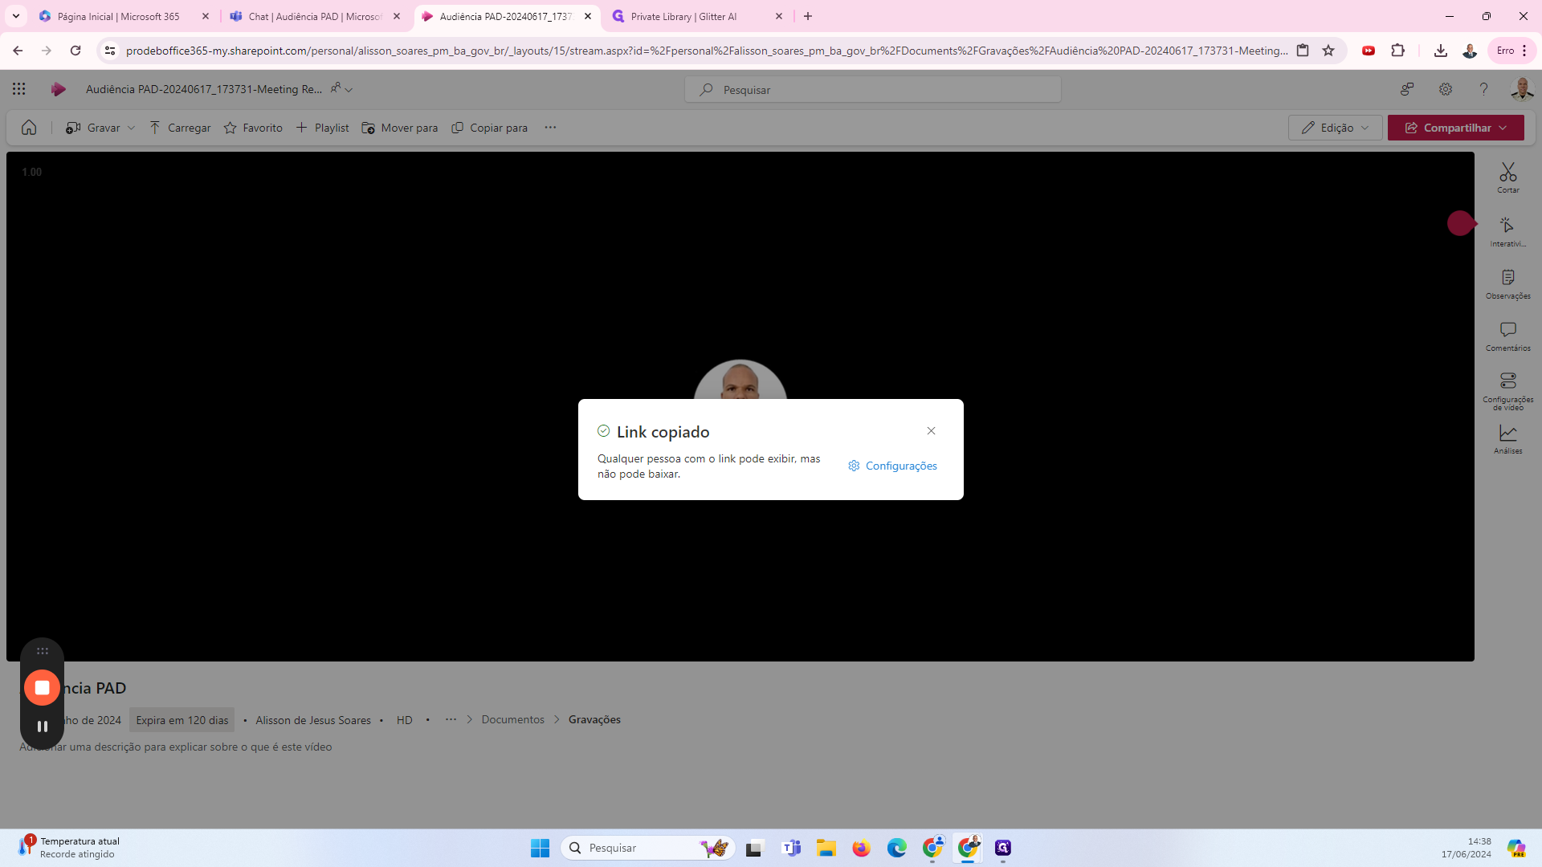The height and width of the screenshot is (867, 1542).
Task: Reload the current page
Action: (75, 51)
